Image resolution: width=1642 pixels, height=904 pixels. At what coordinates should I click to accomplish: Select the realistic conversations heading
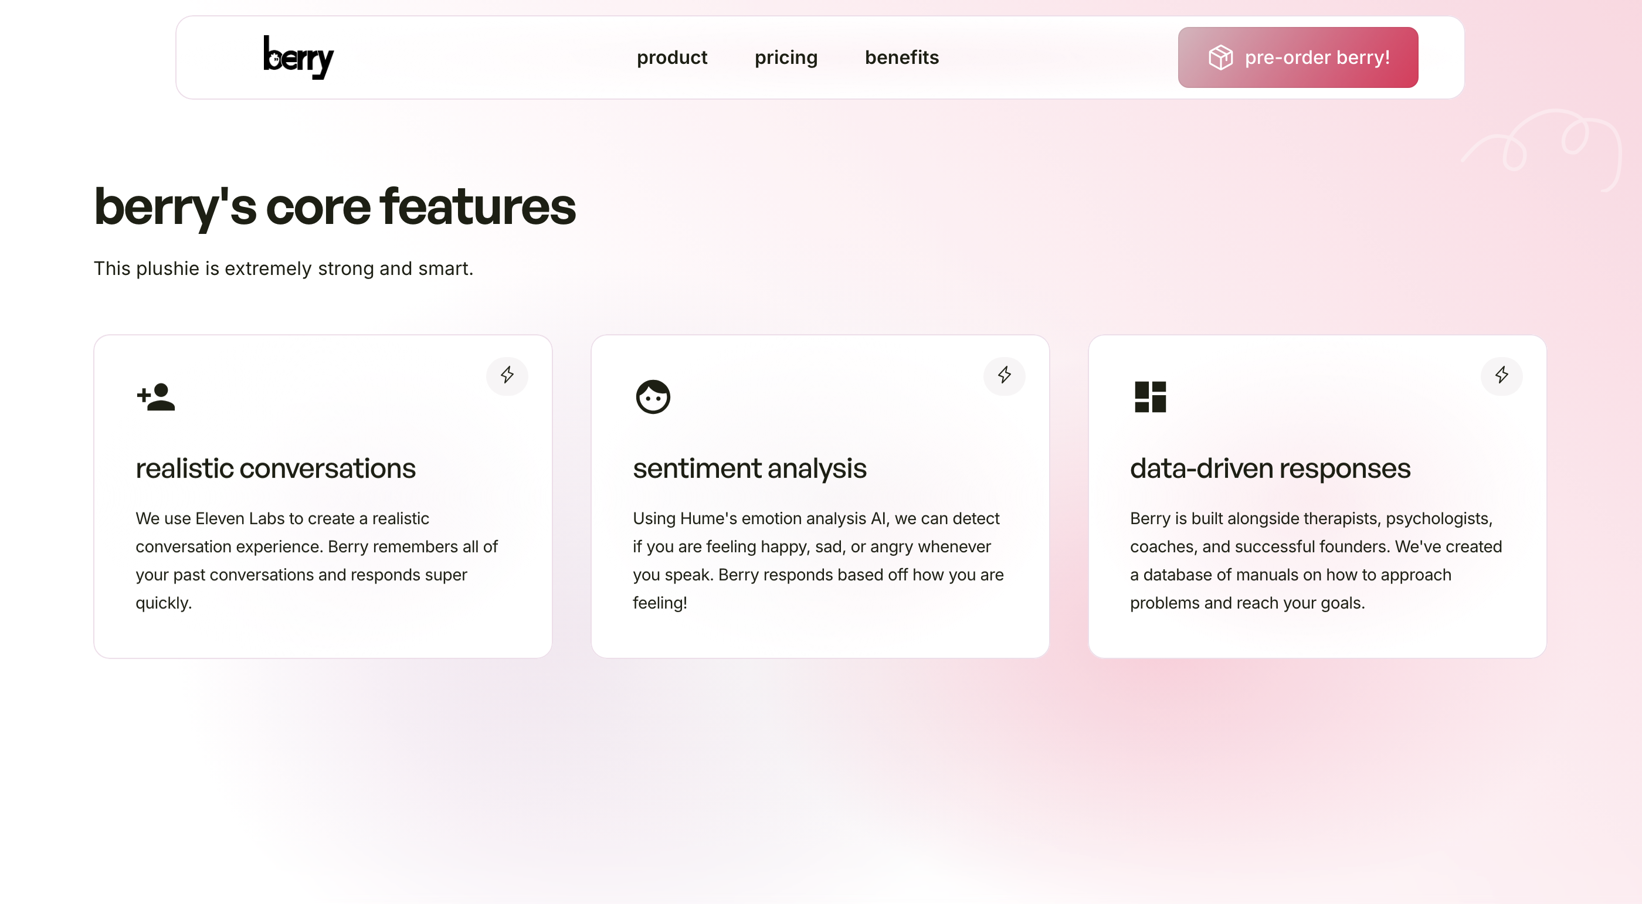(x=276, y=468)
